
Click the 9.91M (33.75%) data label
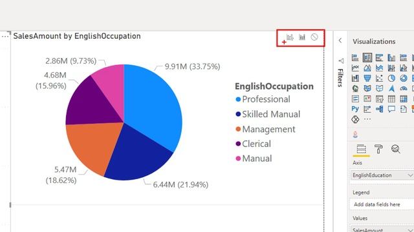193,66
